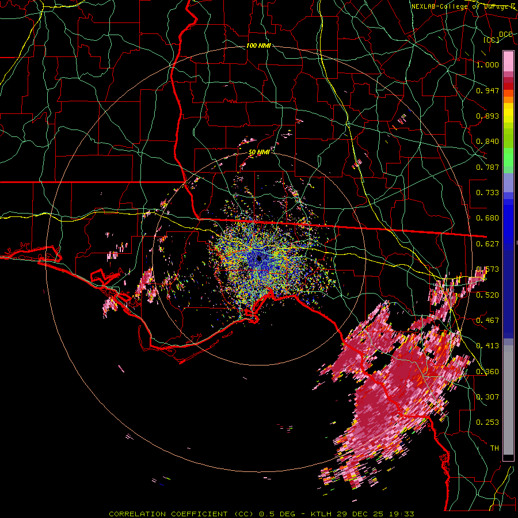Viewport: 518px width, 518px height.
Task: Pick the gray segment of the color bar
Action: (x=508, y=400)
